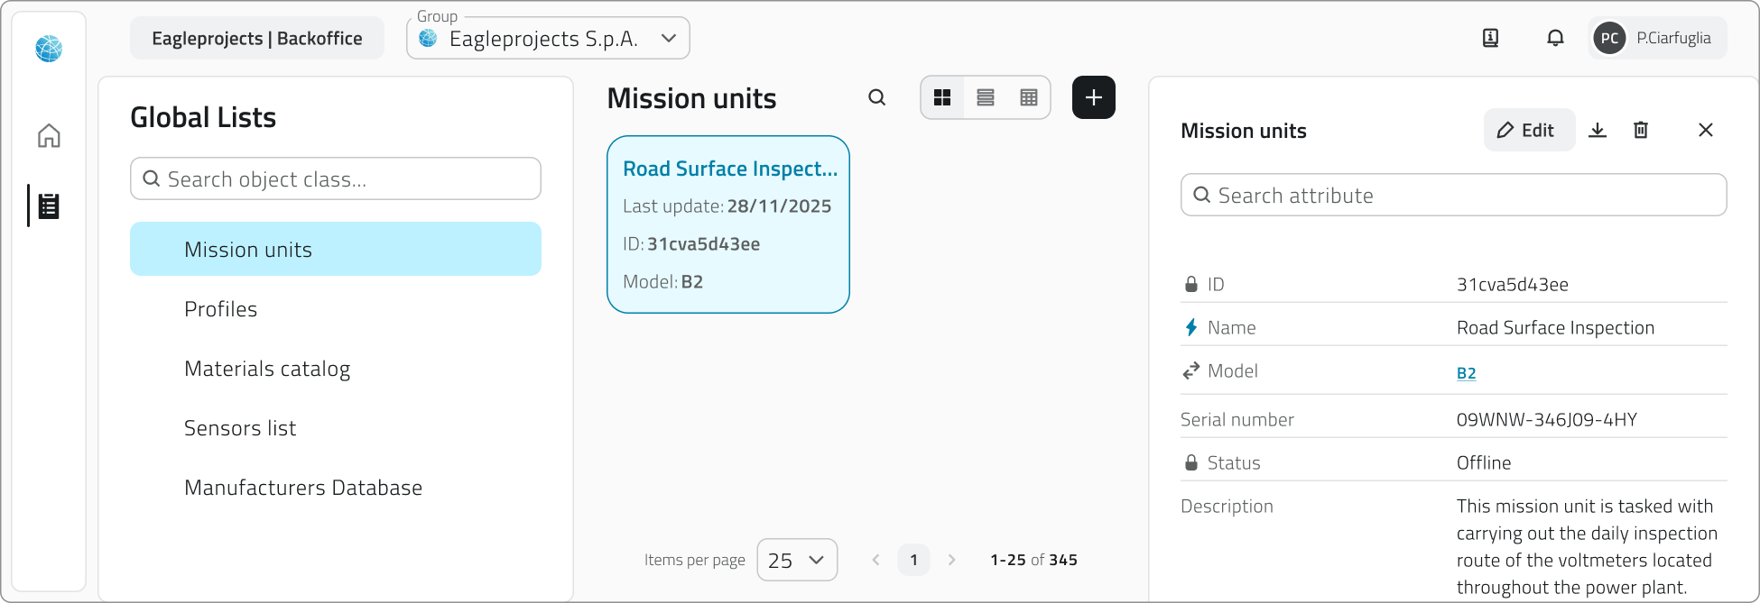This screenshot has width=1760, height=603.
Task: Add a new mission unit with plus button
Action: tap(1094, 97)
